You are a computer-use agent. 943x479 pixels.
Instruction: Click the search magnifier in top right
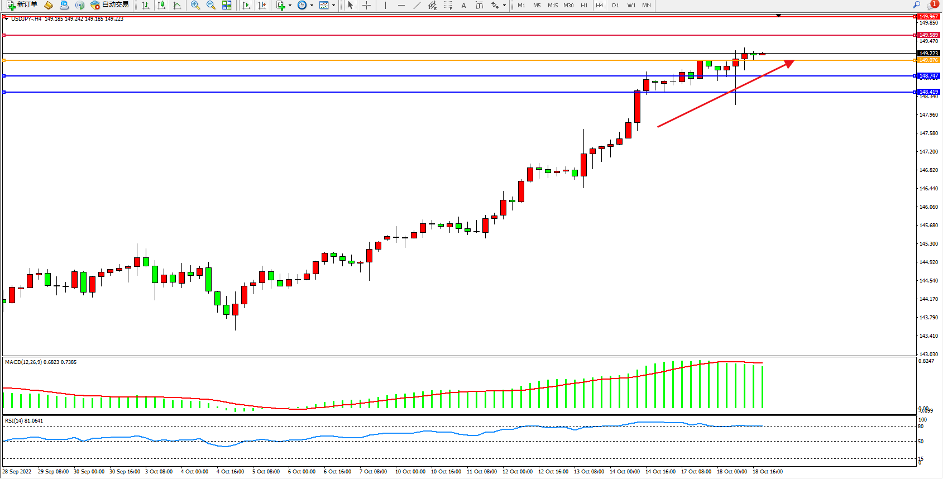click(916, 5)
